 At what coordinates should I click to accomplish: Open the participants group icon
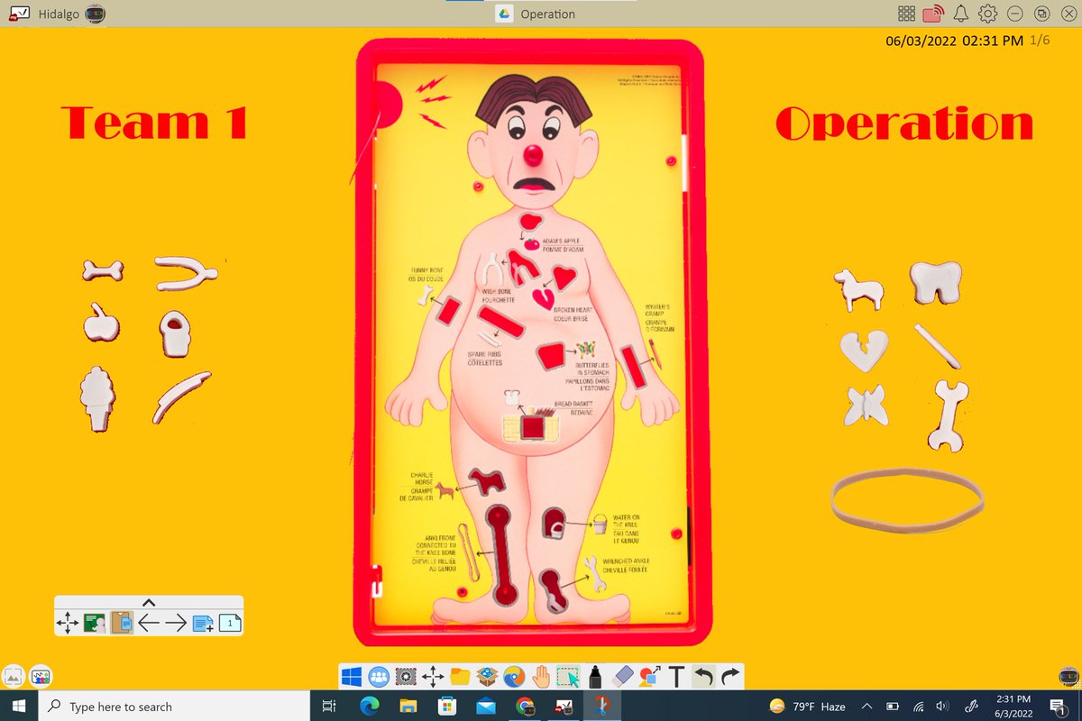(x=379, y=677)
